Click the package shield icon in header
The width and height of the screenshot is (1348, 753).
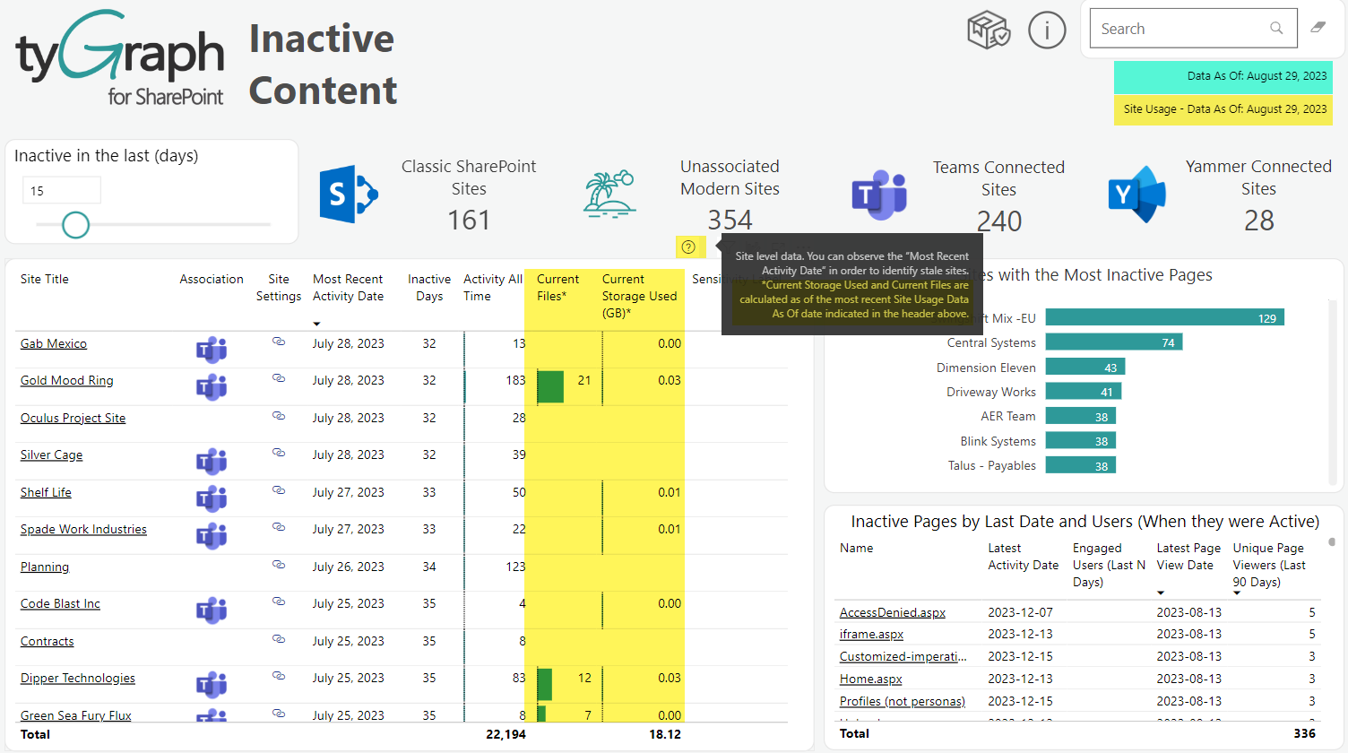tap(989, 30)
